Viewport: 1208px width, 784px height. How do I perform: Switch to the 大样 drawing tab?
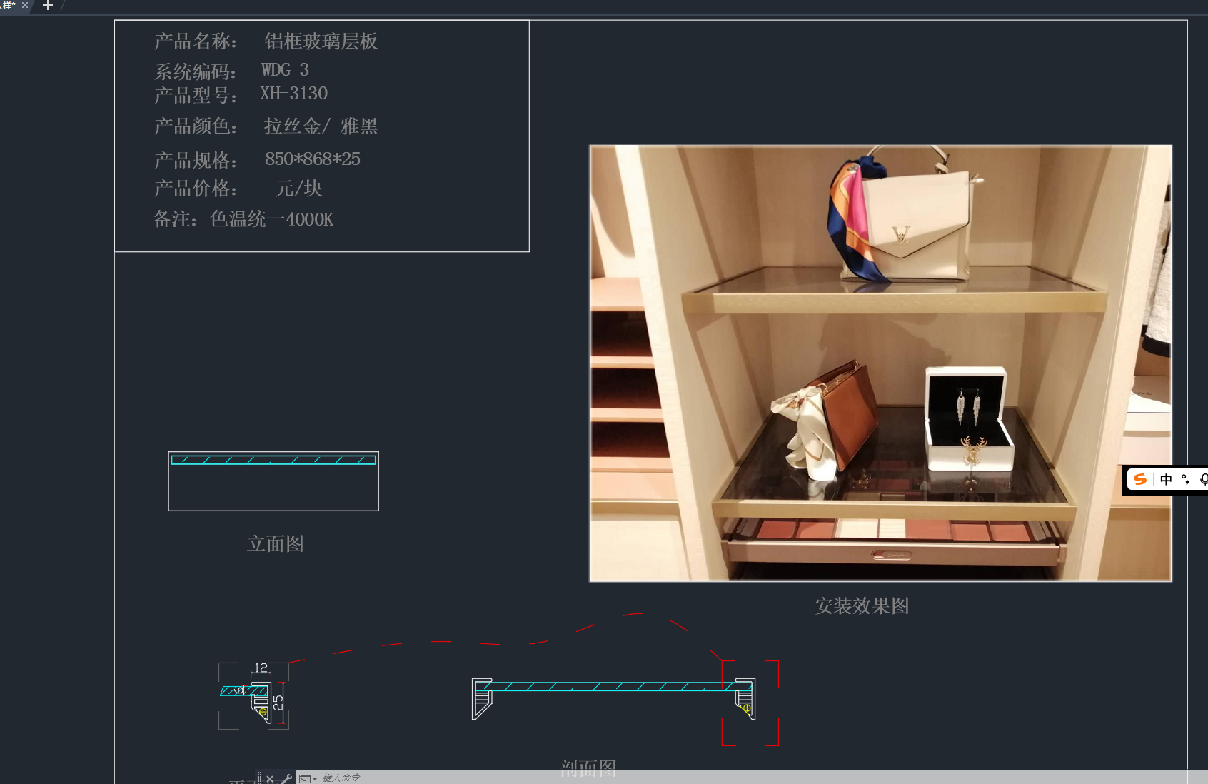click(x=8, y=5)
